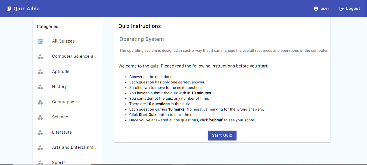Open the Aptitude category
This screenshot has height=165, width=367.
tap(61, 71)
